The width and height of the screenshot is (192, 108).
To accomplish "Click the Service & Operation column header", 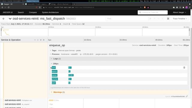I will coord(11,40).
